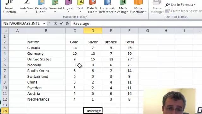Click the Select All corner button
Image resolution: width=202 pixels, height=114 pixels.
[5, 31]
